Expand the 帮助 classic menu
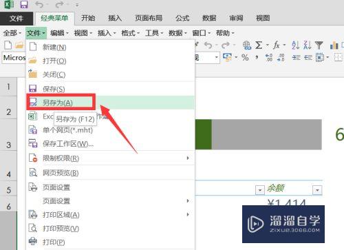 [225, 33]
